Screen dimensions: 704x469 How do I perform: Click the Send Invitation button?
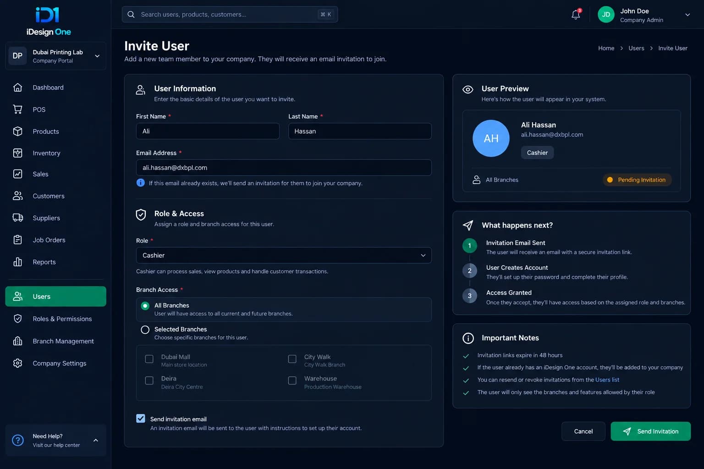pos(650,431)
